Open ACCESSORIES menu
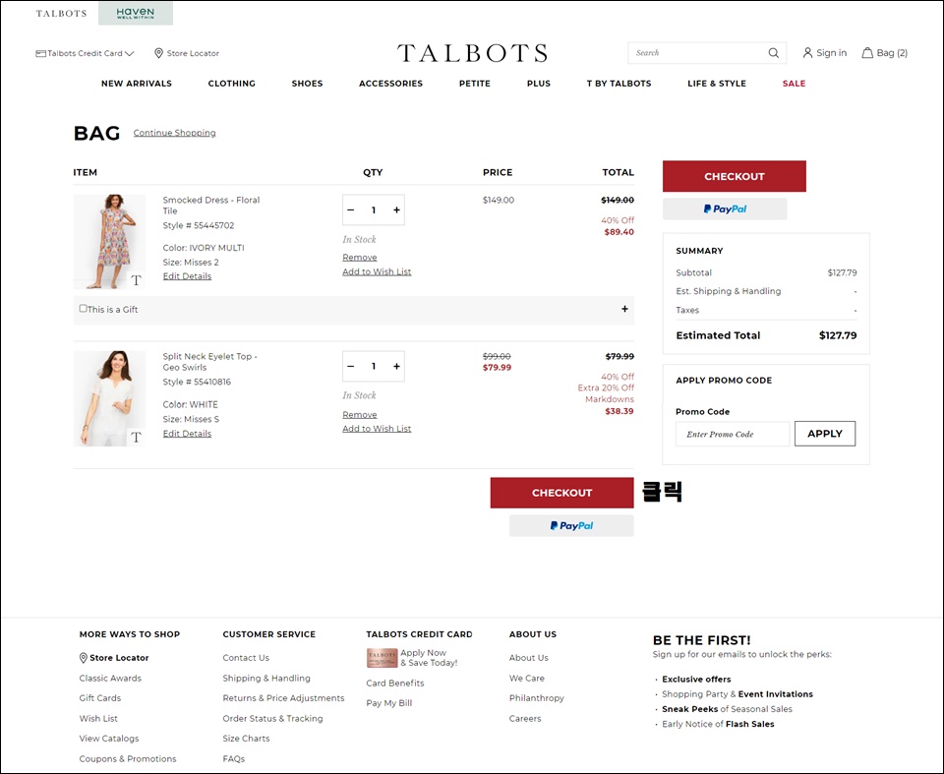The width and height of the screenshot is (944, 774). point(390,84)
